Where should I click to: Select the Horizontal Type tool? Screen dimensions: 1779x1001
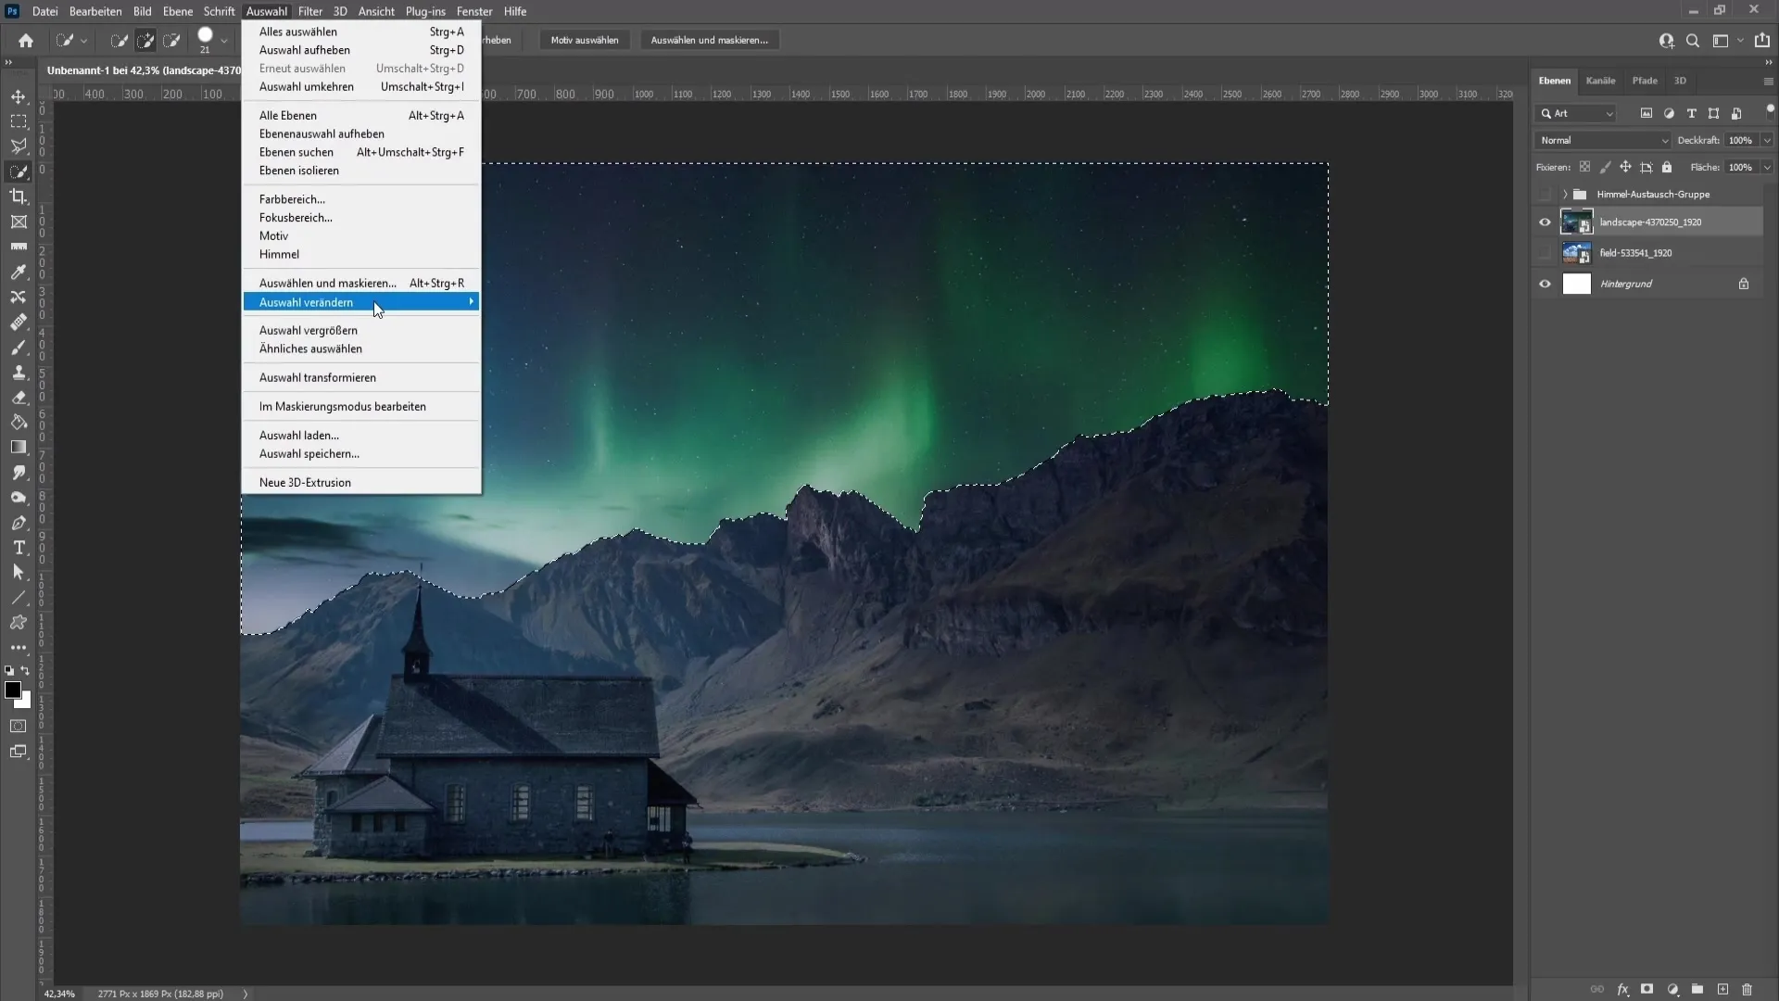click(x=19, y=548)
